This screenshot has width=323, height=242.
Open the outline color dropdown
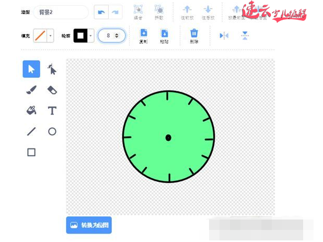pos(91,36)
